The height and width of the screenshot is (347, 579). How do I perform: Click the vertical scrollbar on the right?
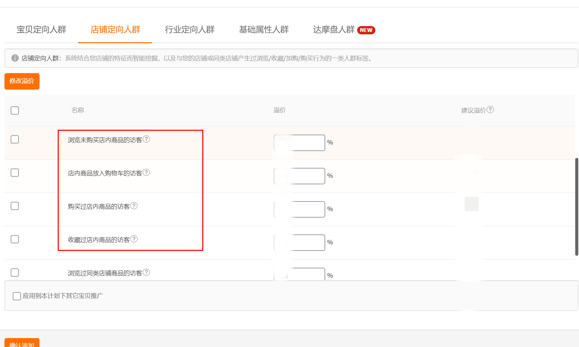tap(577, 207)
